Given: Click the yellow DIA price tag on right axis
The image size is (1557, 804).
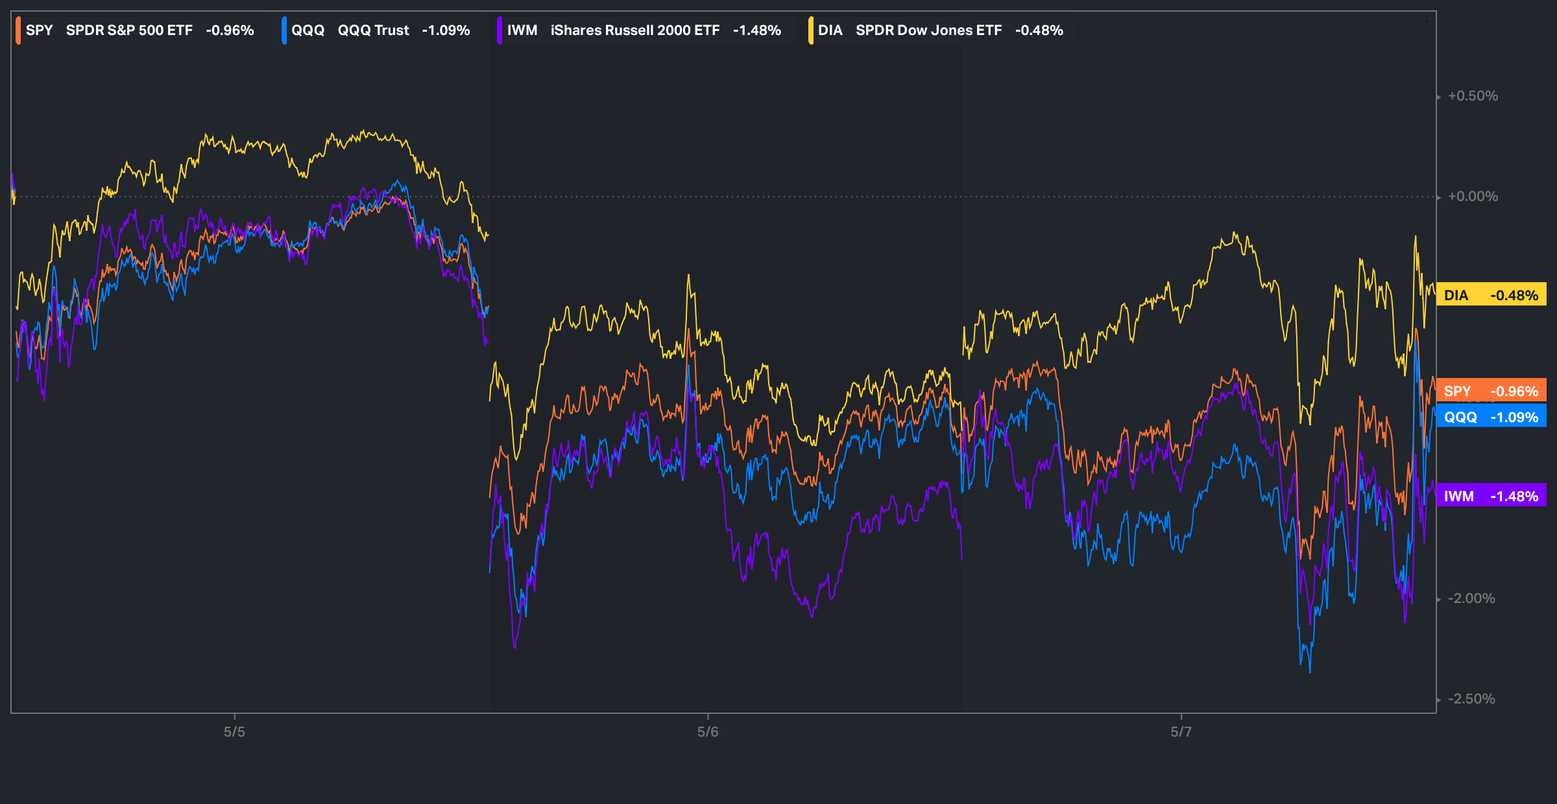Looking at the screenshot, I should click(1491, 295).
